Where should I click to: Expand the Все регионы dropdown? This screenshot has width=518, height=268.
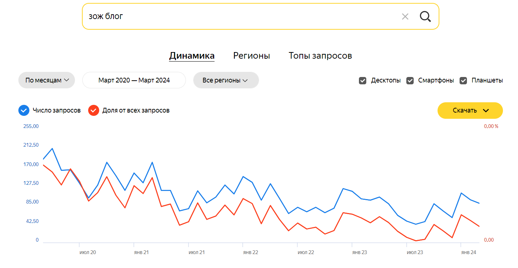tap(226, 80)
